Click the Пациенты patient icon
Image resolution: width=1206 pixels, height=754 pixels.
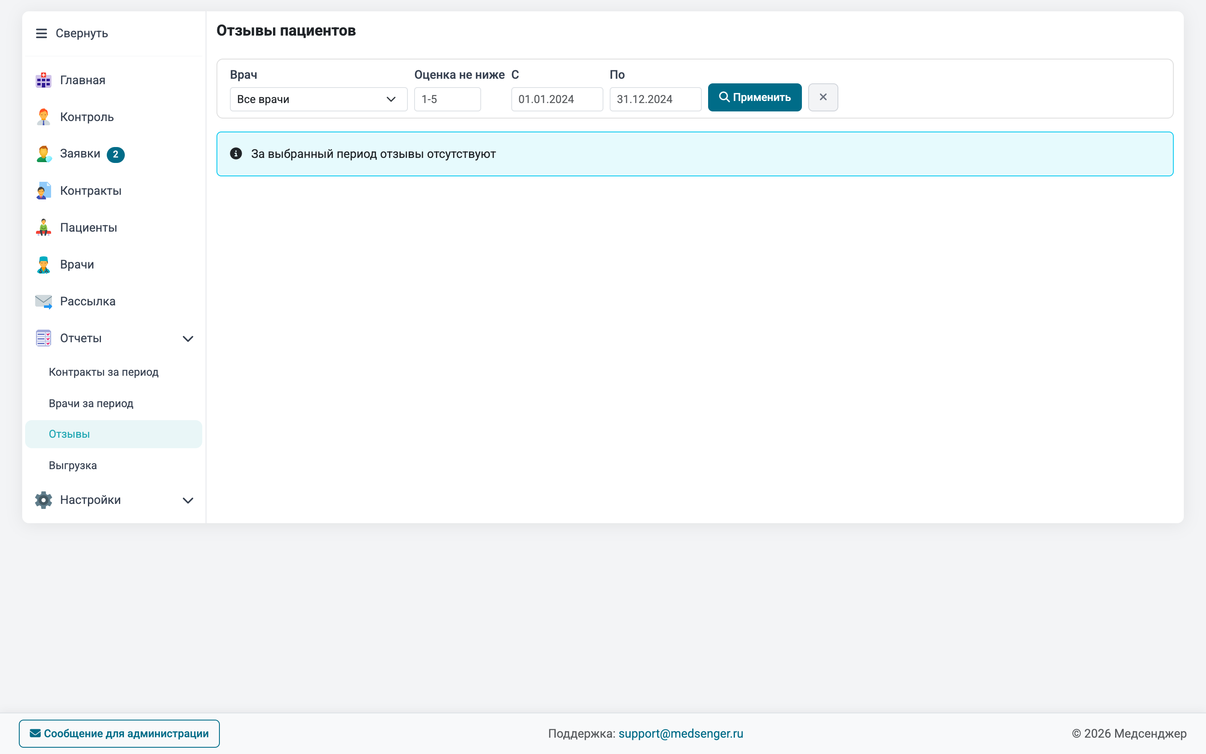(x=44, y=228)
